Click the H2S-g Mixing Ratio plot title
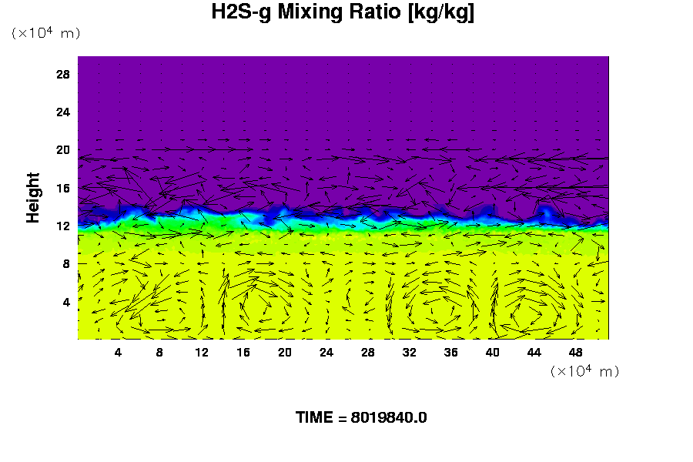693x462 pixels. [x=343, y=12]
